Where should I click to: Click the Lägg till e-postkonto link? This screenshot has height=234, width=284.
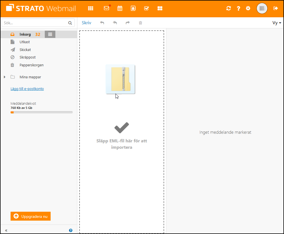[27, 89]
